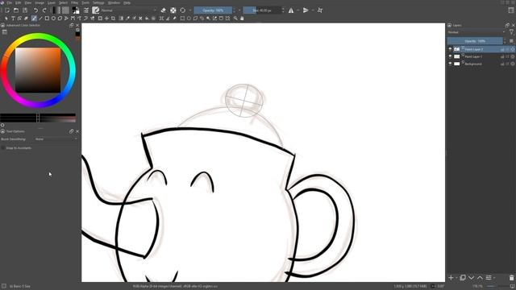Viewport: 516px width, 290px height.
Task: Select the Freehand Brush tool
Action: [34, 19]
